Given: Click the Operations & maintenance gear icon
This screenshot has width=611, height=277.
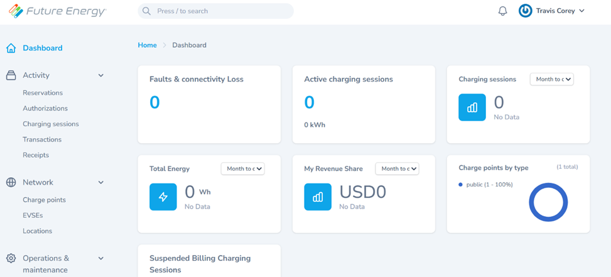Looking at the screenshot, I should coord(11,258).
